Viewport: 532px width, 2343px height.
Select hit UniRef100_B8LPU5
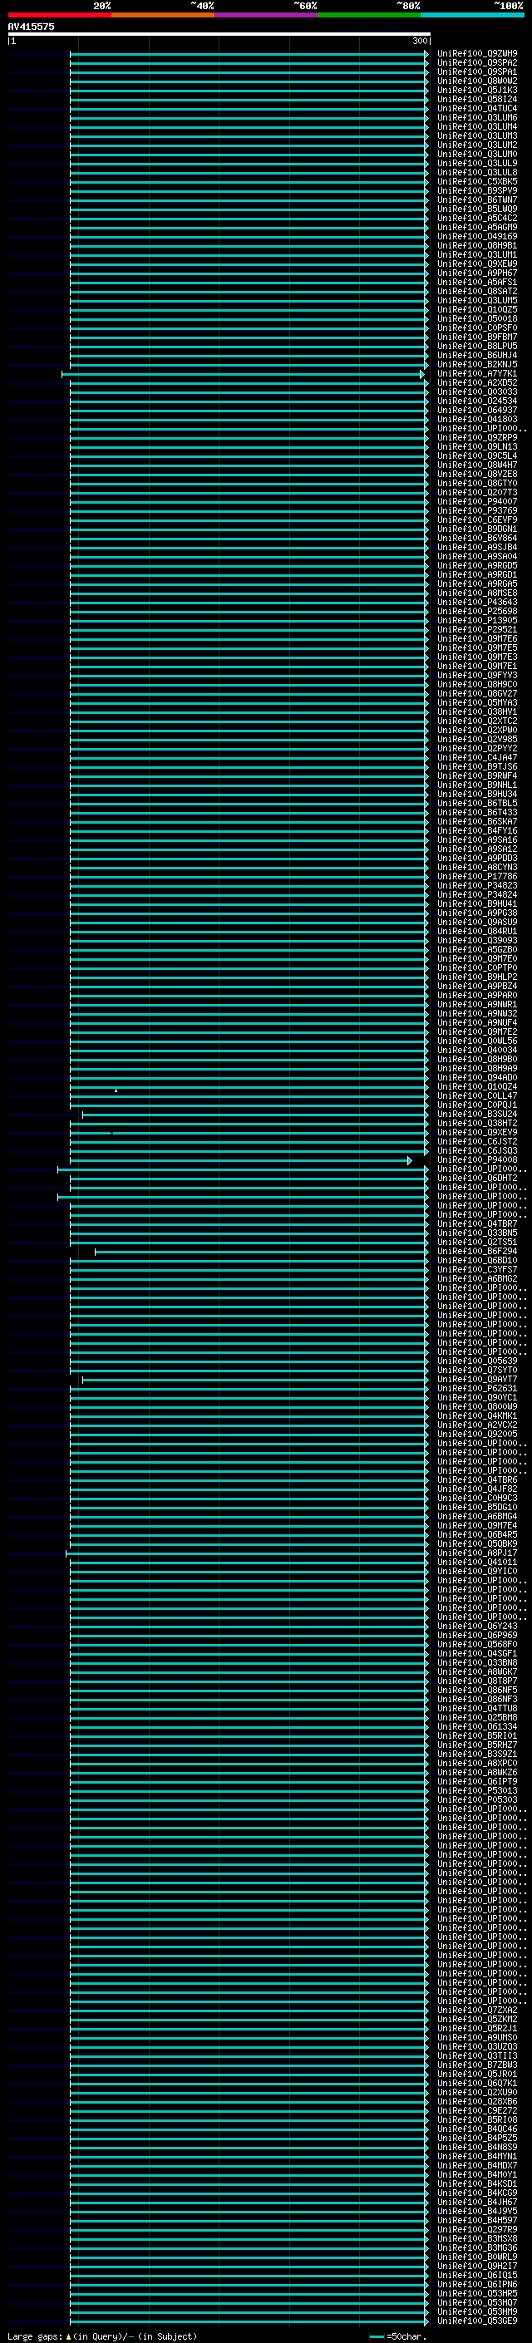click(x=477, y=347)
